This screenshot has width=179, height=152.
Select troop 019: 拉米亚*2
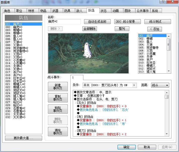point(24,78)
